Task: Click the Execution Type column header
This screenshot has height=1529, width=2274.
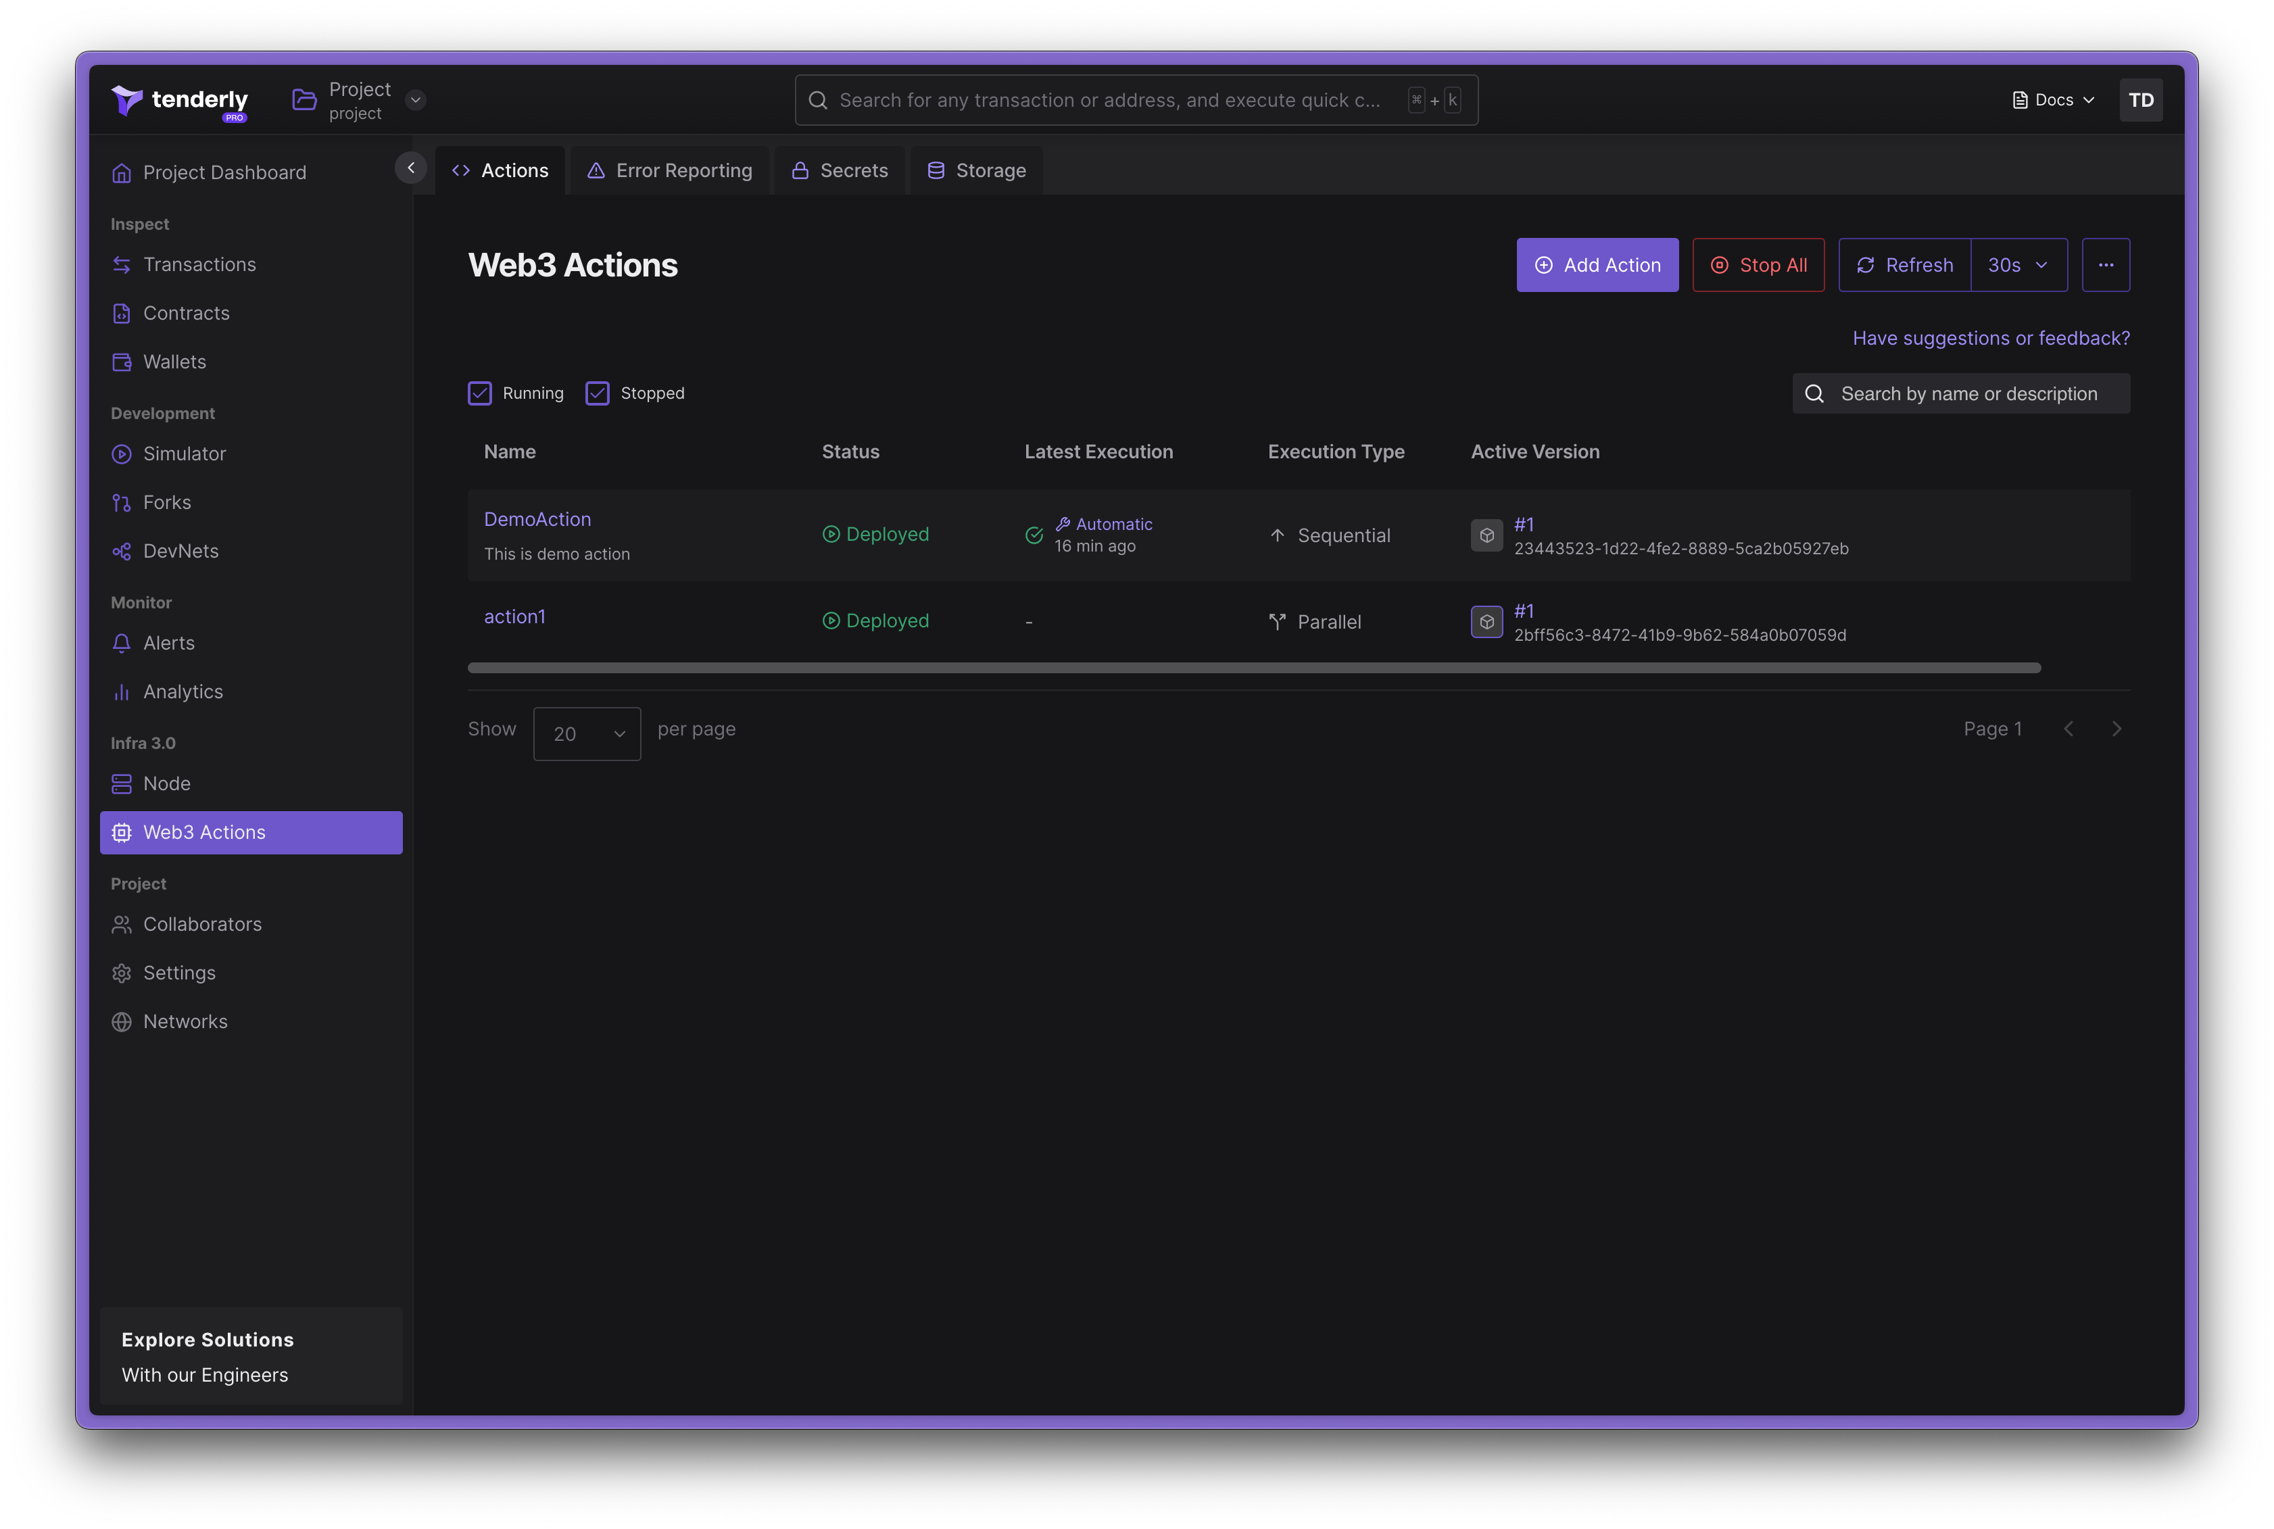Action: tap(1336, 452)
